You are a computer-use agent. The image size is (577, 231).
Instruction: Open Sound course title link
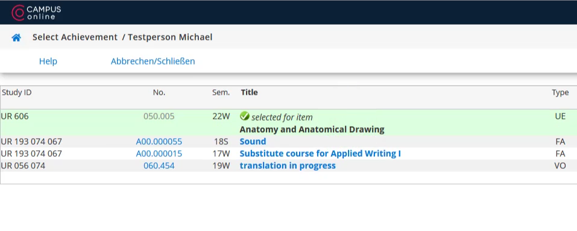253,142
